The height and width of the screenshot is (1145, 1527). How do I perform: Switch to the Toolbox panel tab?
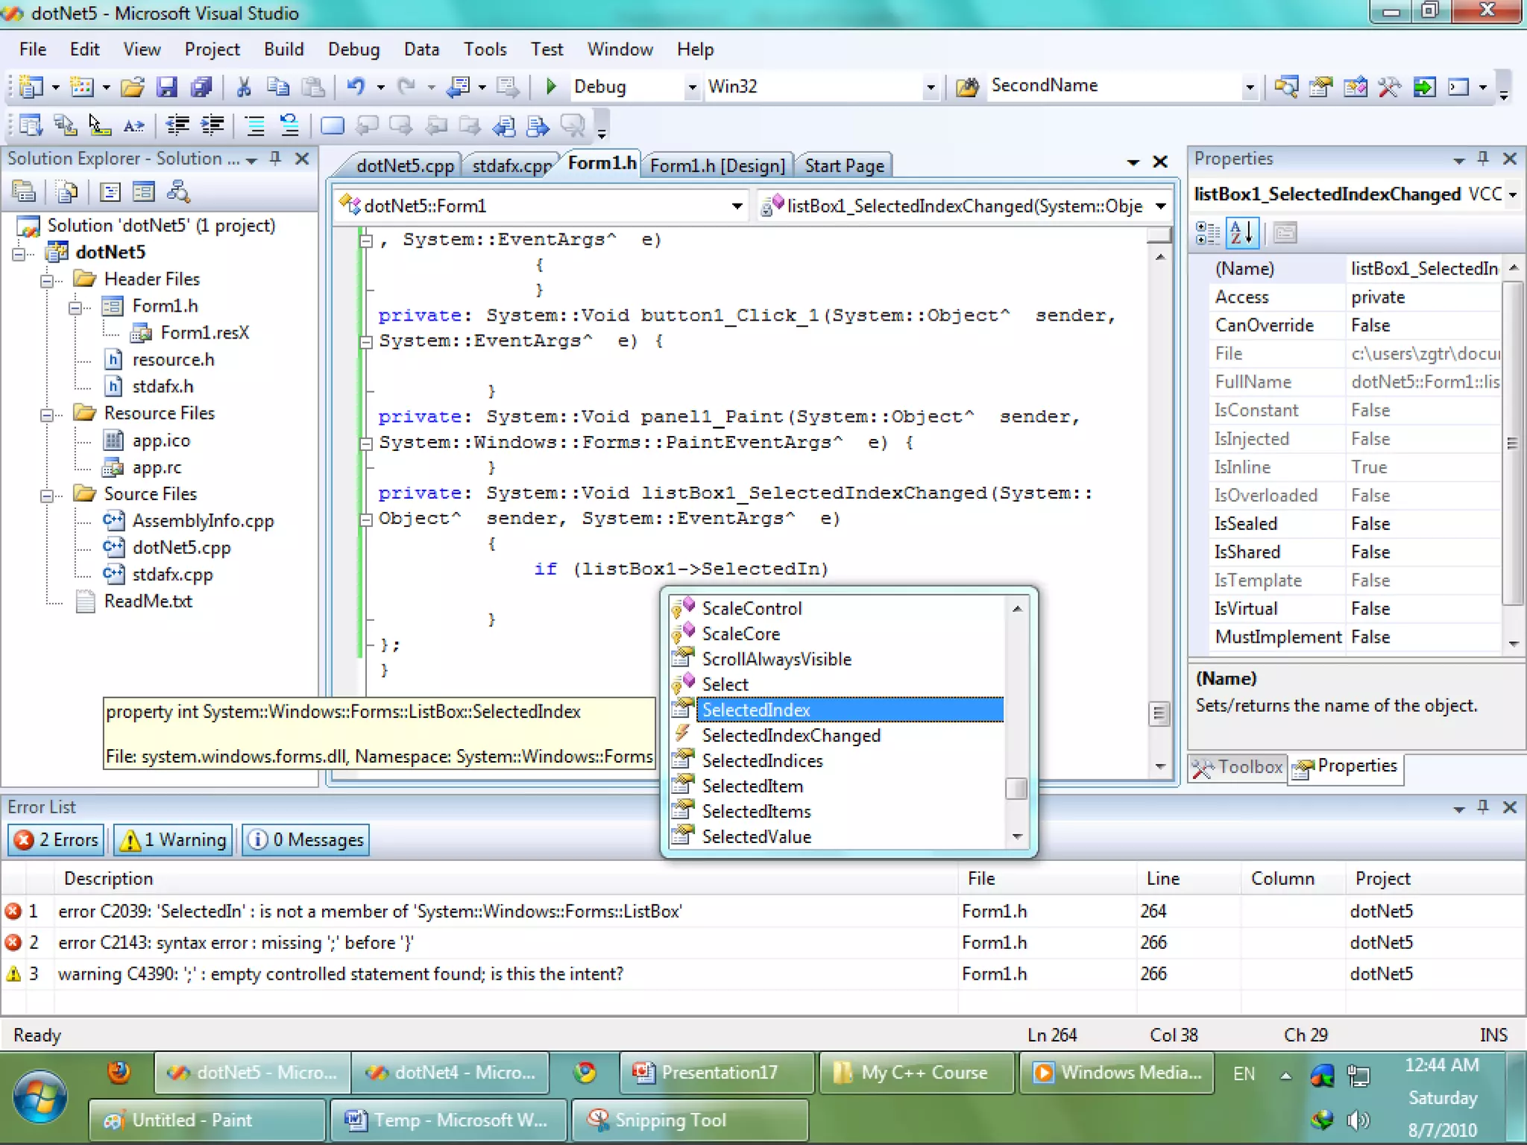[1238, 767]
